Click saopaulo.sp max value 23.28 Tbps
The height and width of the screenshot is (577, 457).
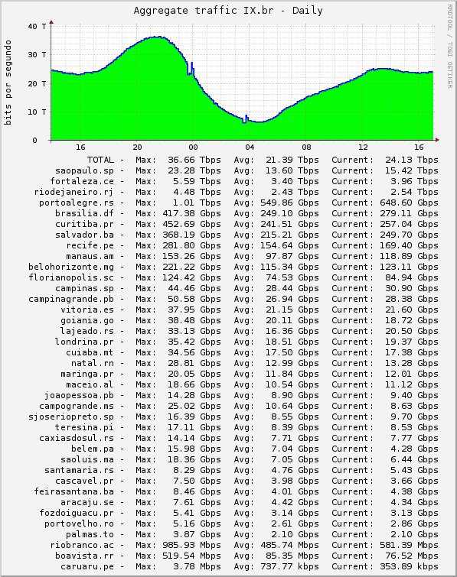point(194,170)
